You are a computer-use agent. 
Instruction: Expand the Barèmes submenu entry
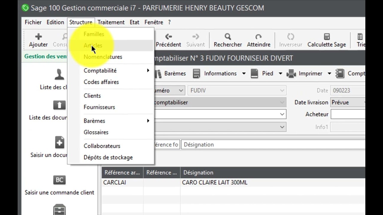[111, 121]
